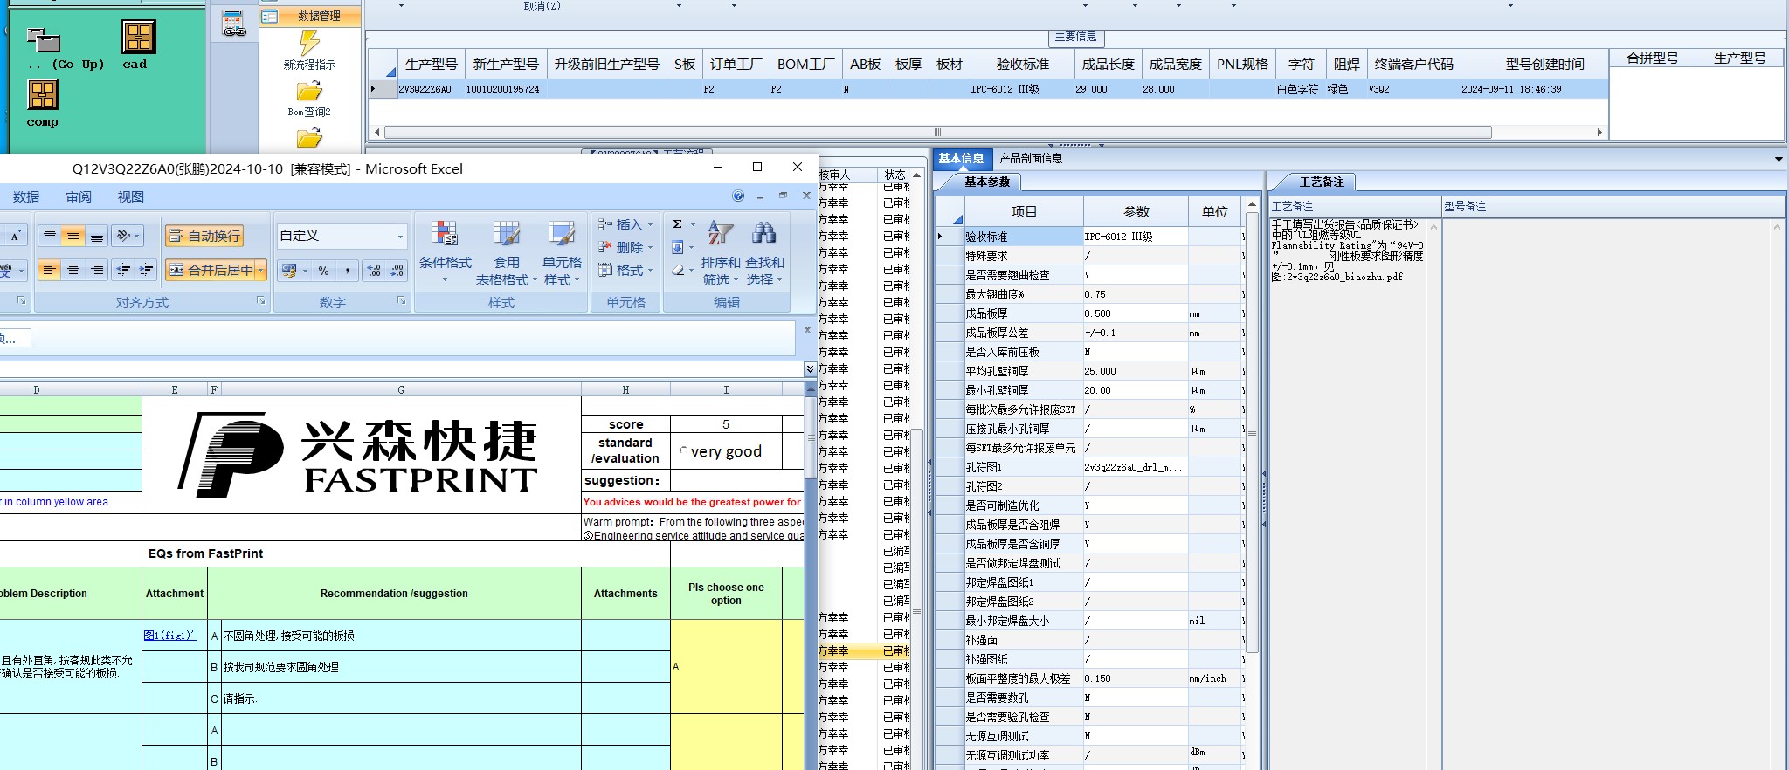Select the 工艺备注 tab
This screenshot has width=1789, height=770.
click(x=1322, y=182)
